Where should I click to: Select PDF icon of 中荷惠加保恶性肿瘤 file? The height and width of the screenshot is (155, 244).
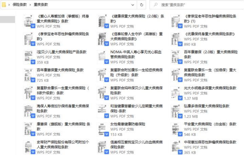[x=176, y=147]
